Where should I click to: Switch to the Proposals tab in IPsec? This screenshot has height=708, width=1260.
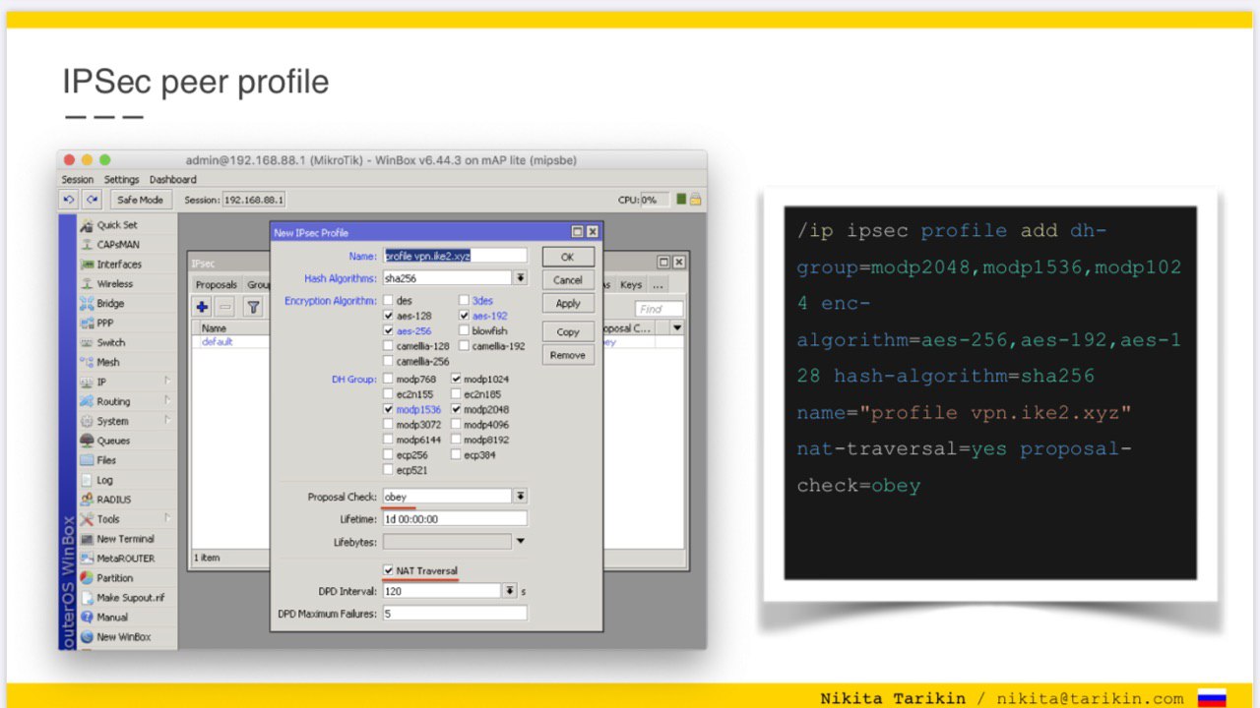[217, 285]
